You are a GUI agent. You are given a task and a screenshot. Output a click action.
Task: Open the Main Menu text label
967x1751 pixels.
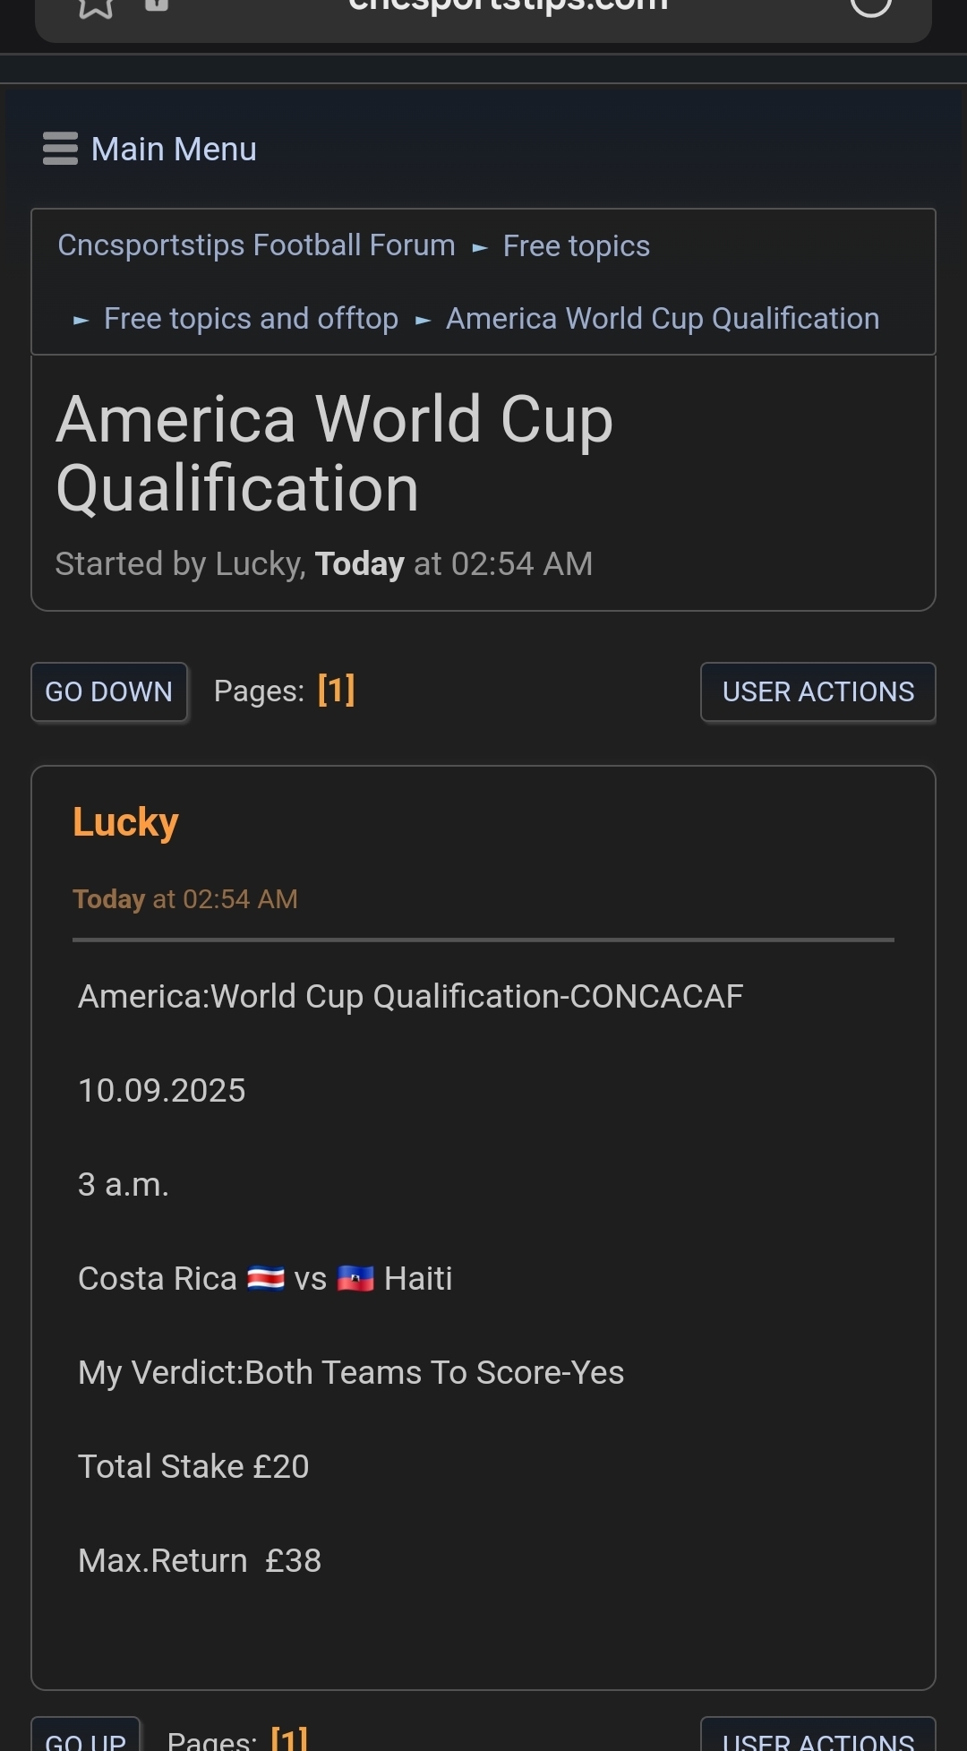[174, 149]
